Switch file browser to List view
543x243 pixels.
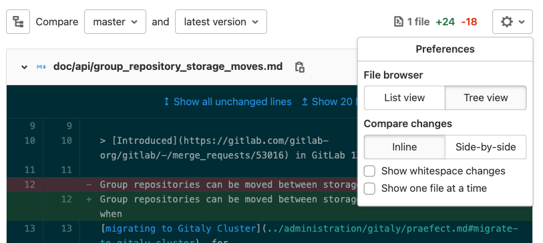pyautogui.click(x=405, y=98)
